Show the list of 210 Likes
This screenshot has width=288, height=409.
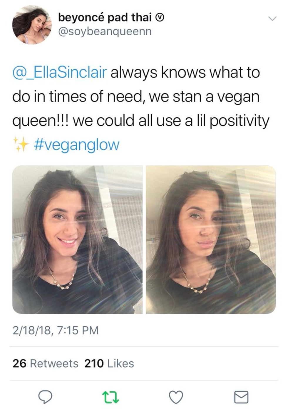pos(109,363)
